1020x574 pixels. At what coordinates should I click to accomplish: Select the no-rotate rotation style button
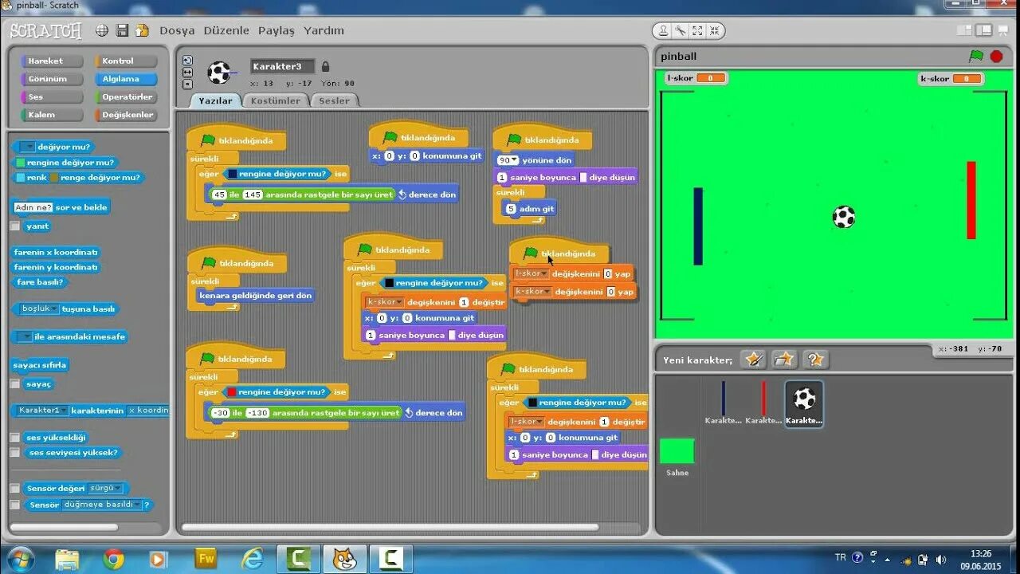187,84
